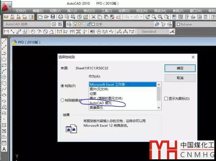Select the Table draw tool

4,143
